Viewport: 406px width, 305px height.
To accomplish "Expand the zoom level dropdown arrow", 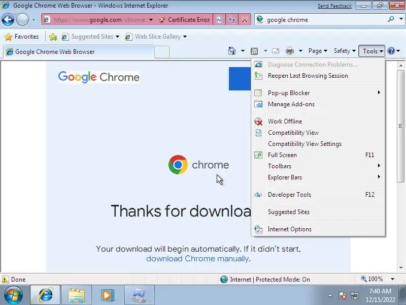I will 392,279.
